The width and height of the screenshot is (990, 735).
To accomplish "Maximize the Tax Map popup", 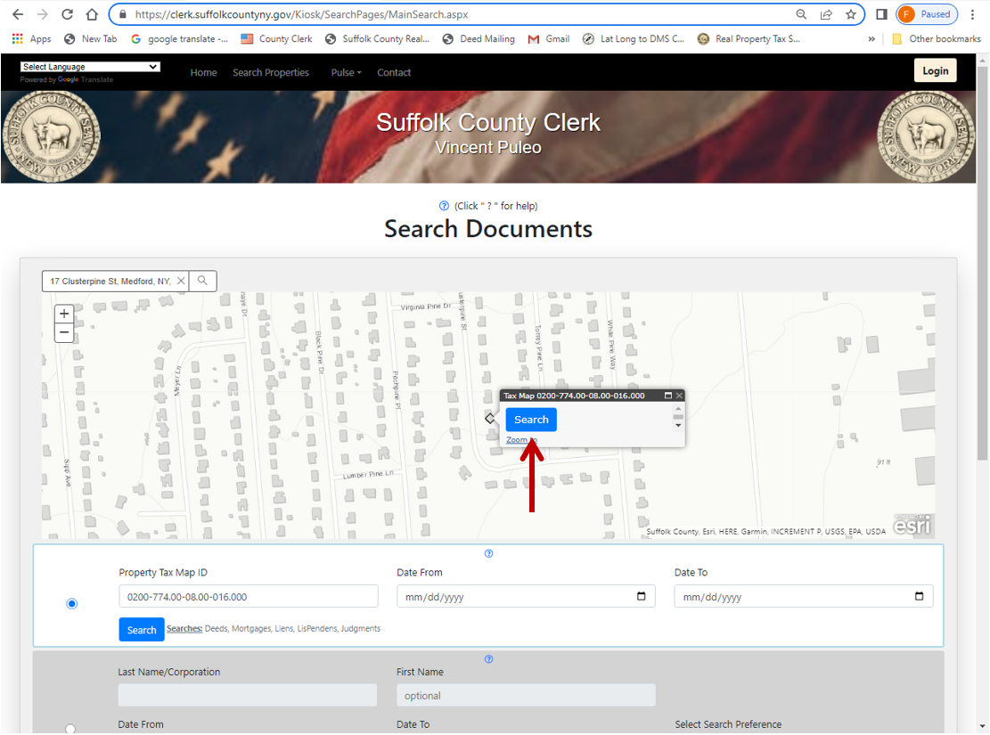I will click(668, 396).
